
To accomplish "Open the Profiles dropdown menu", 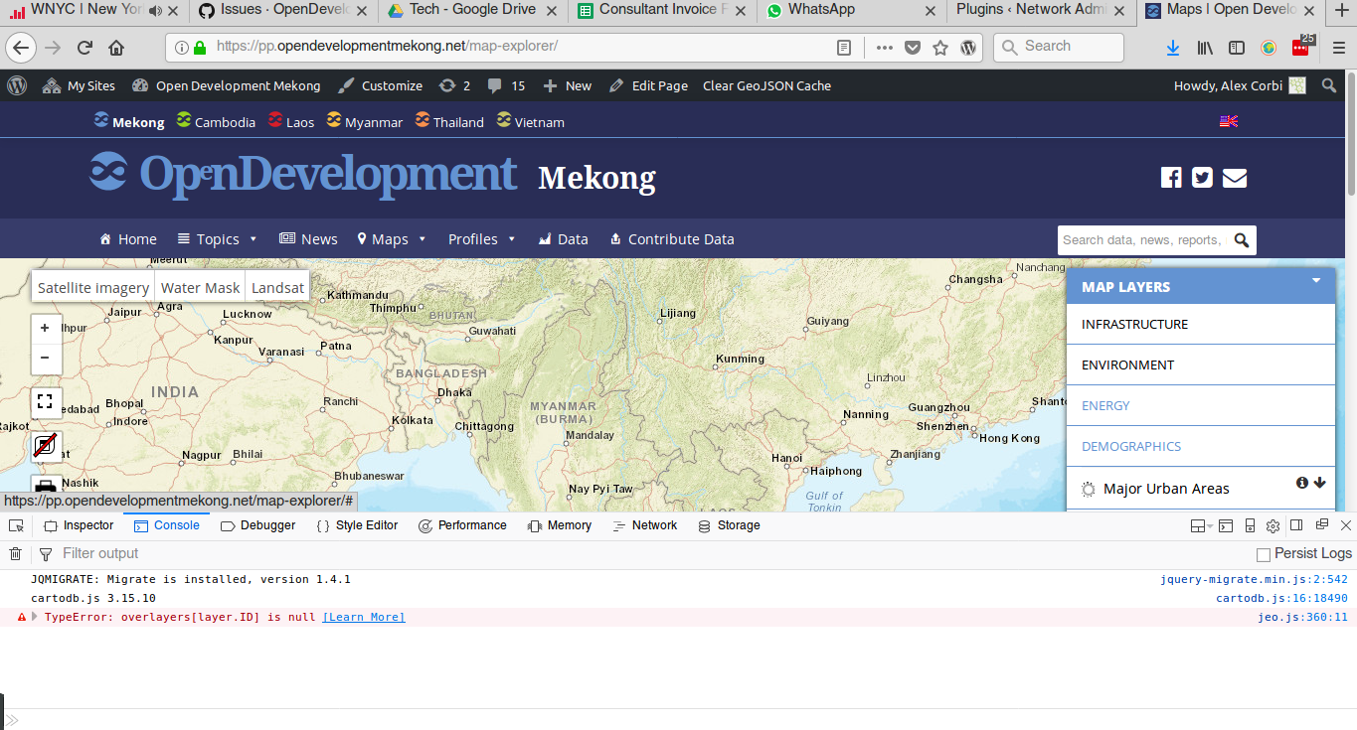I will pos(482,239).
